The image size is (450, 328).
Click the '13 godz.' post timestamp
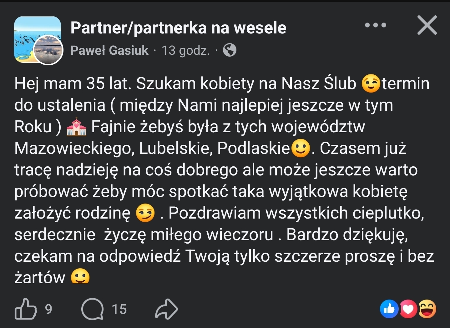185,50
